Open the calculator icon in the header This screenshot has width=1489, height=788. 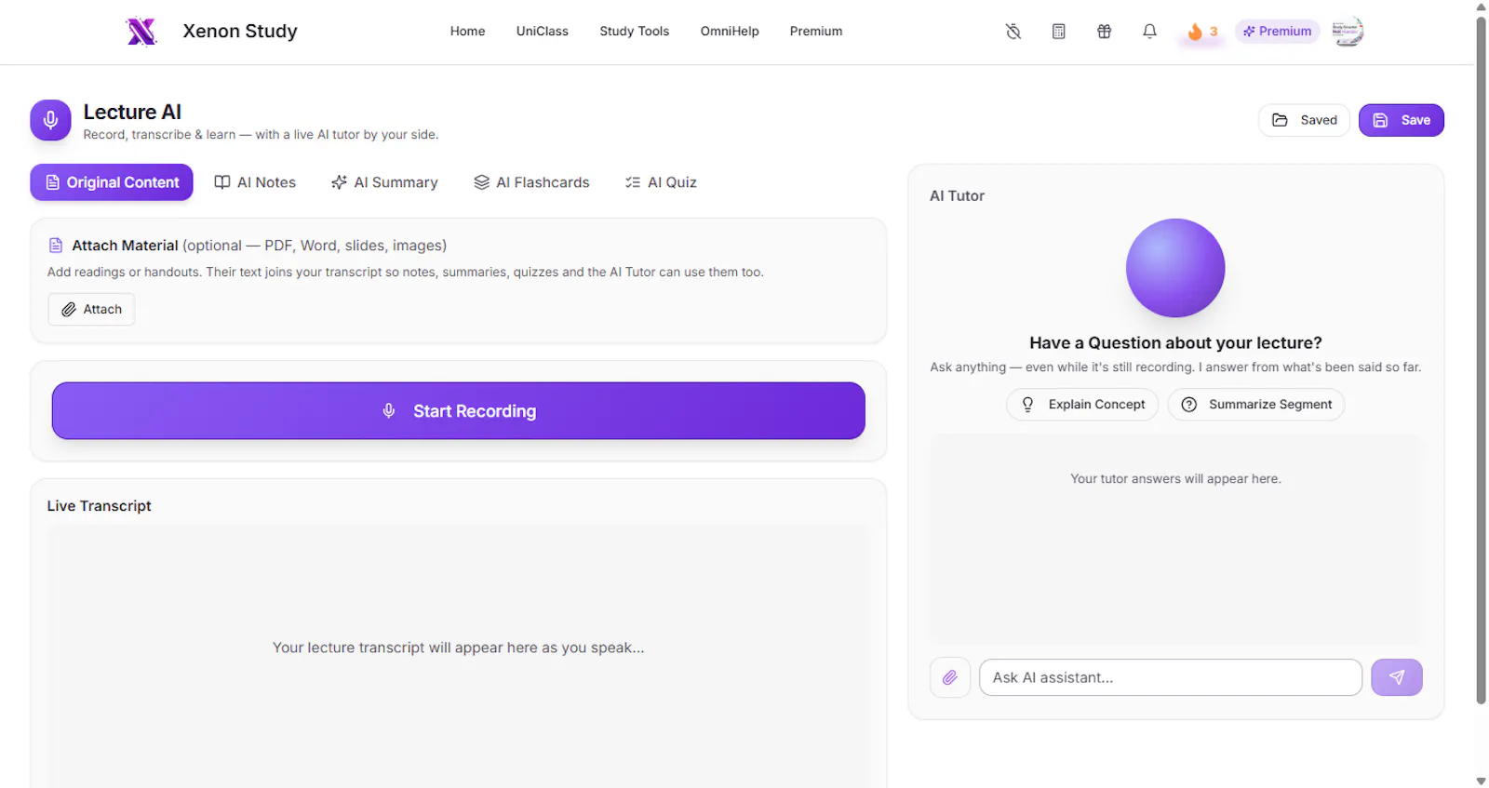[1059, 32]
